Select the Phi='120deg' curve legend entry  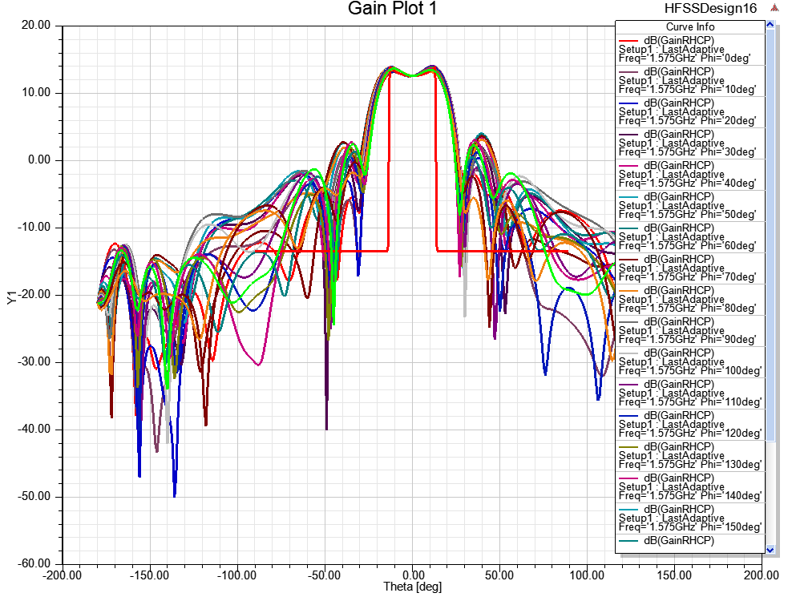[690, 424]
